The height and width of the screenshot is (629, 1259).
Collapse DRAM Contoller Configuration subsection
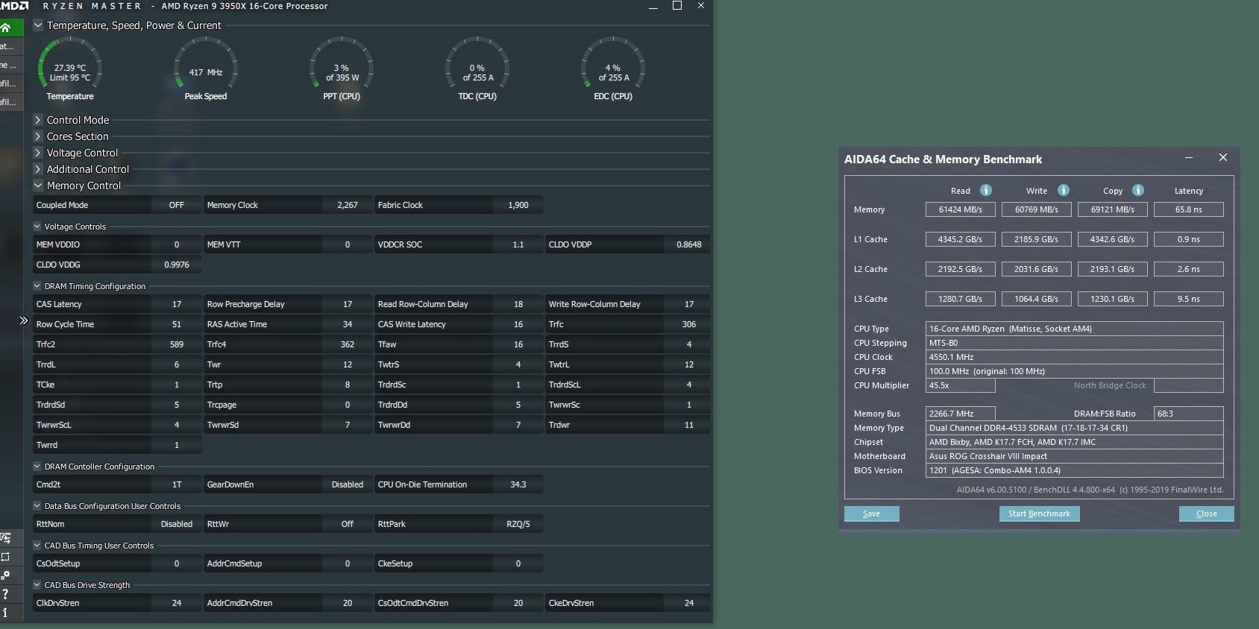(x=37, y=467)
